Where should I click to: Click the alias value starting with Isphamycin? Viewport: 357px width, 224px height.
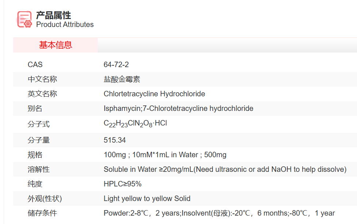point(178,108)
